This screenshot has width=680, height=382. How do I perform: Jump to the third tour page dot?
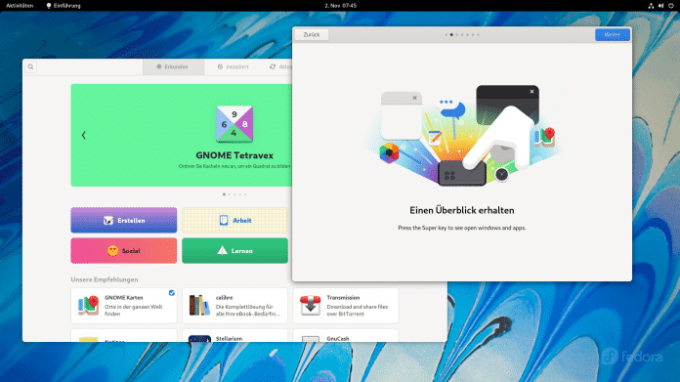point(456,35)
